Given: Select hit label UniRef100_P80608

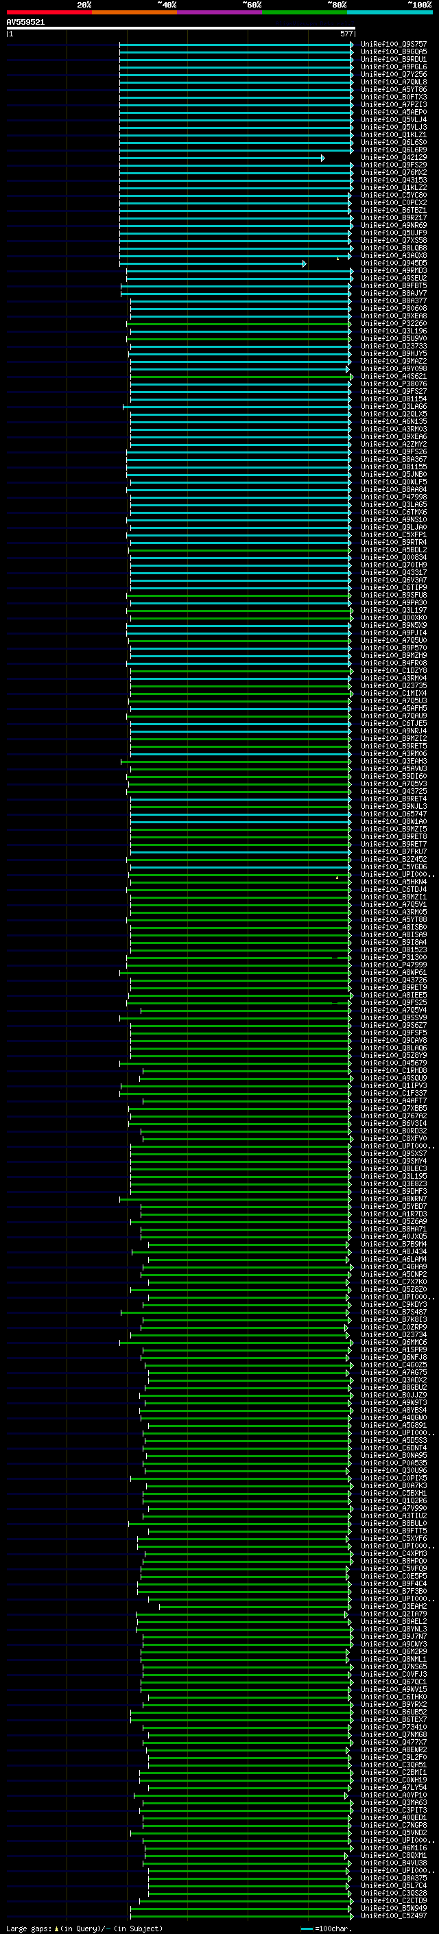Looking at the screenshot, I should tap(393, 309).
